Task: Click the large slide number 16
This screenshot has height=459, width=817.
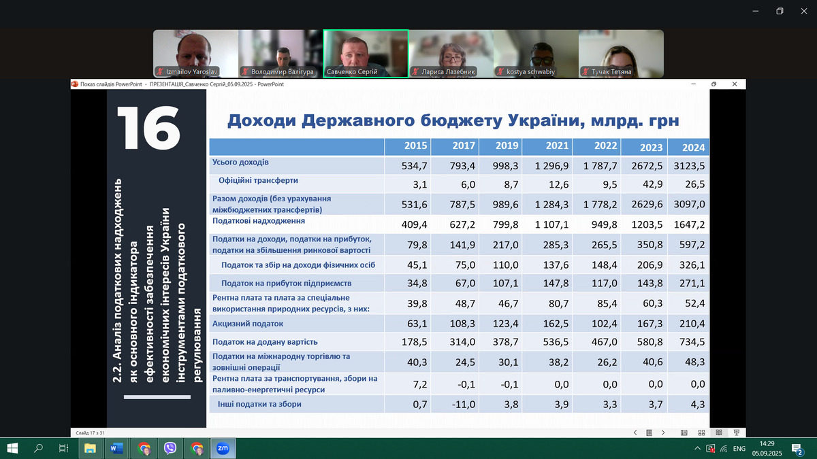Action: pyautogui.click(x=148, y=127)
